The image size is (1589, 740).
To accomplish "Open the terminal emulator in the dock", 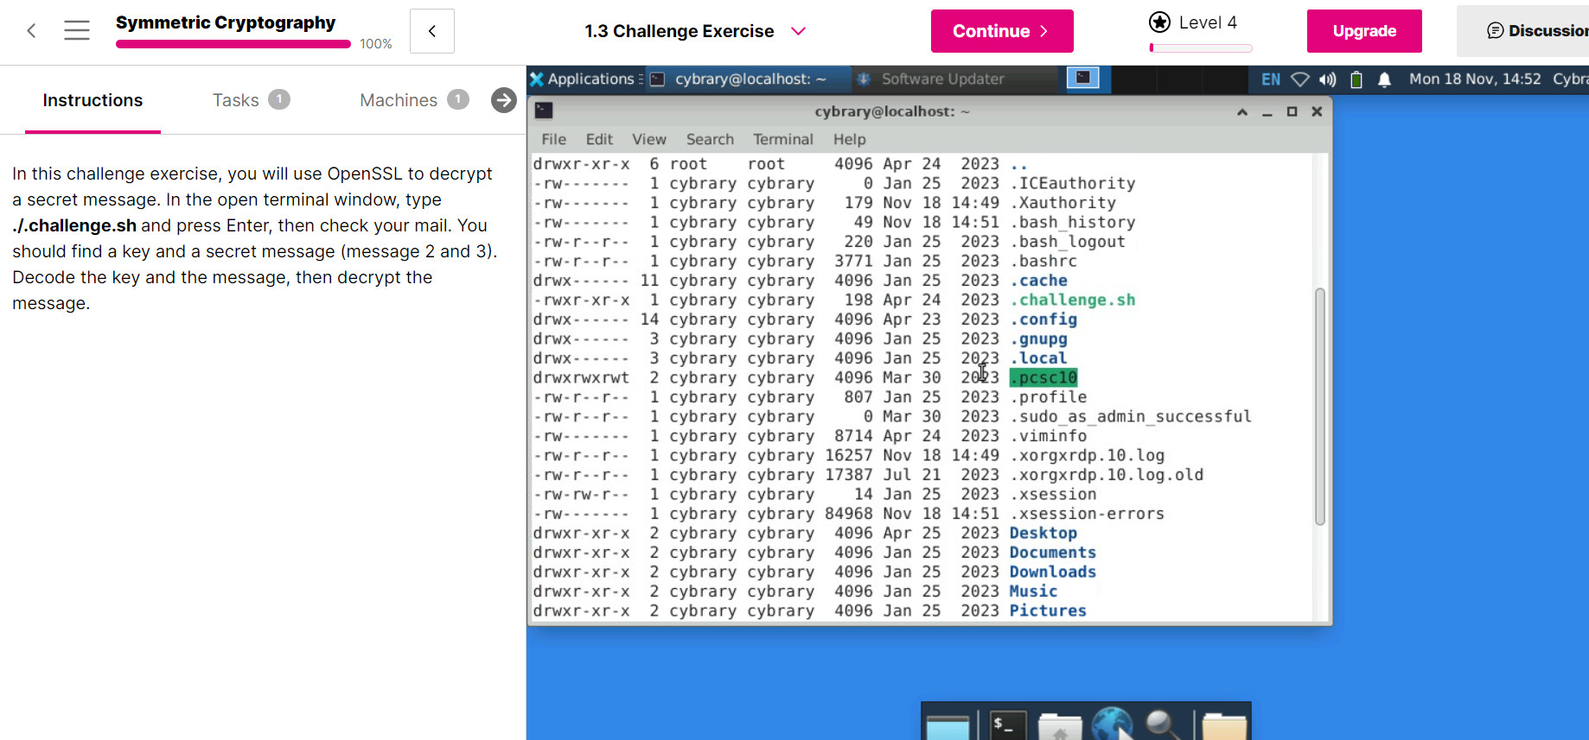I will (1007, 725).
